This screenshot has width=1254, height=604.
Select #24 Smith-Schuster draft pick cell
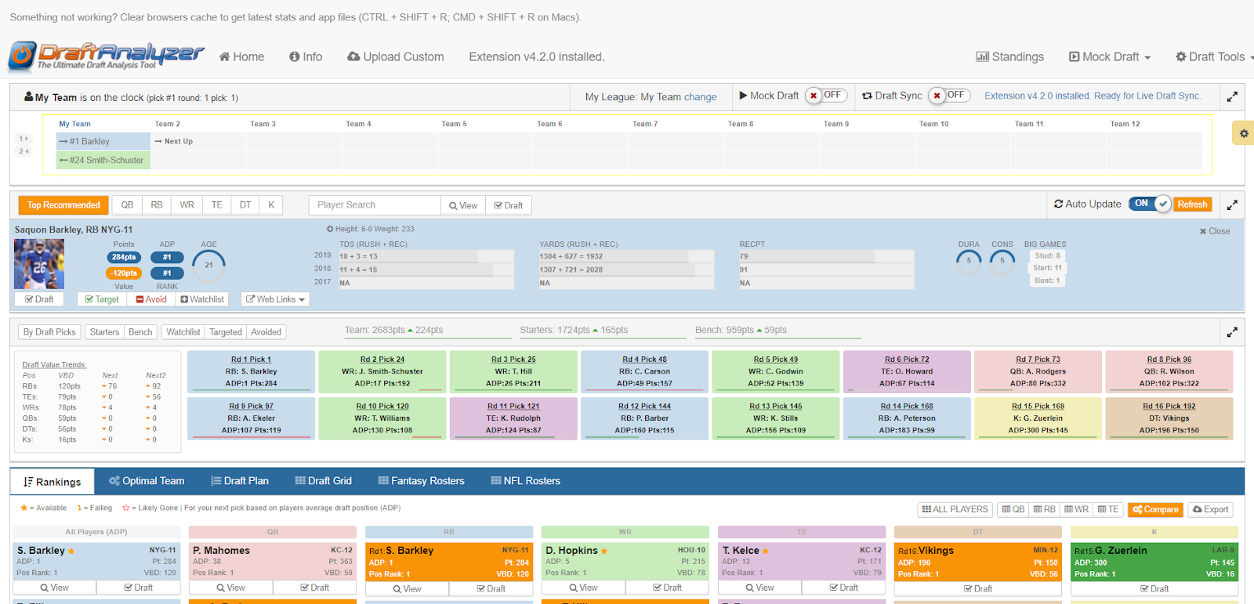tap(103, 160)
